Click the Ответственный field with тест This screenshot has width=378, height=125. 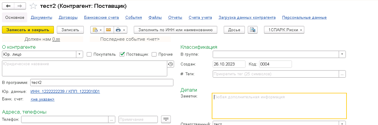pyautogui.click(x=276, y=123)
